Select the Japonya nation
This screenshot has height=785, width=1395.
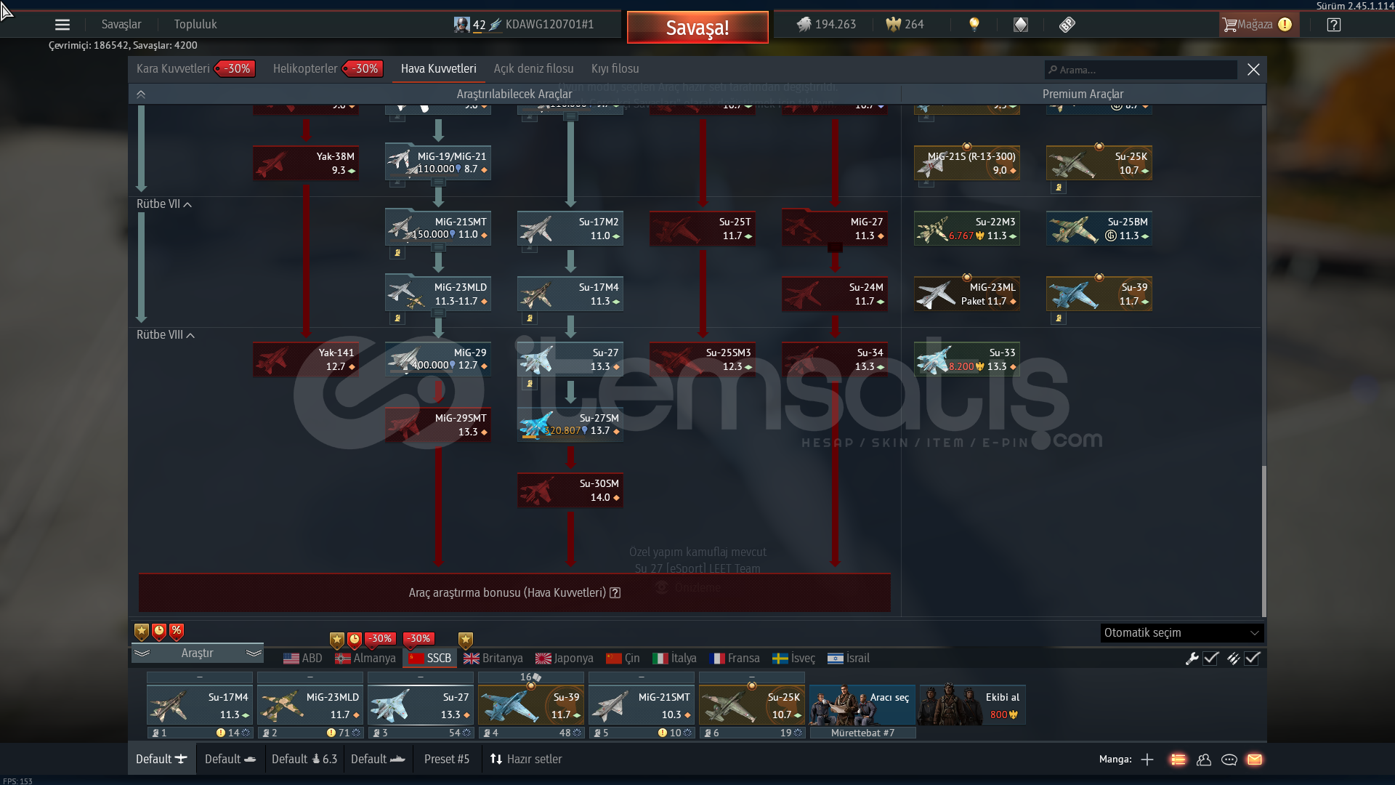pos(565,659)
